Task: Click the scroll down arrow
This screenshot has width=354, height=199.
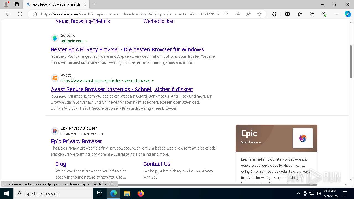Action: (351, 179)
